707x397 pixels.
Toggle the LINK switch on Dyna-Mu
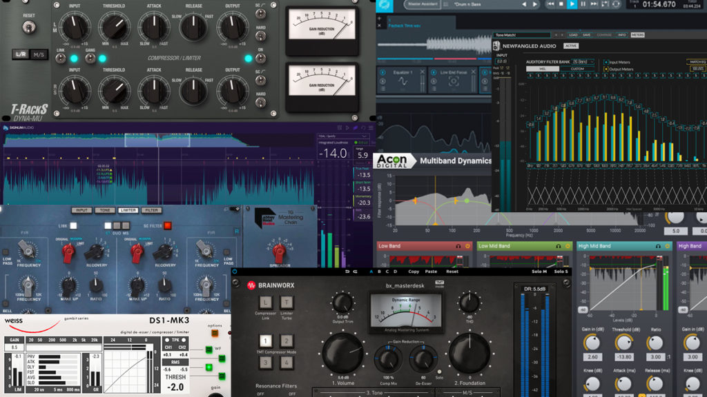(x=61, y=59)
